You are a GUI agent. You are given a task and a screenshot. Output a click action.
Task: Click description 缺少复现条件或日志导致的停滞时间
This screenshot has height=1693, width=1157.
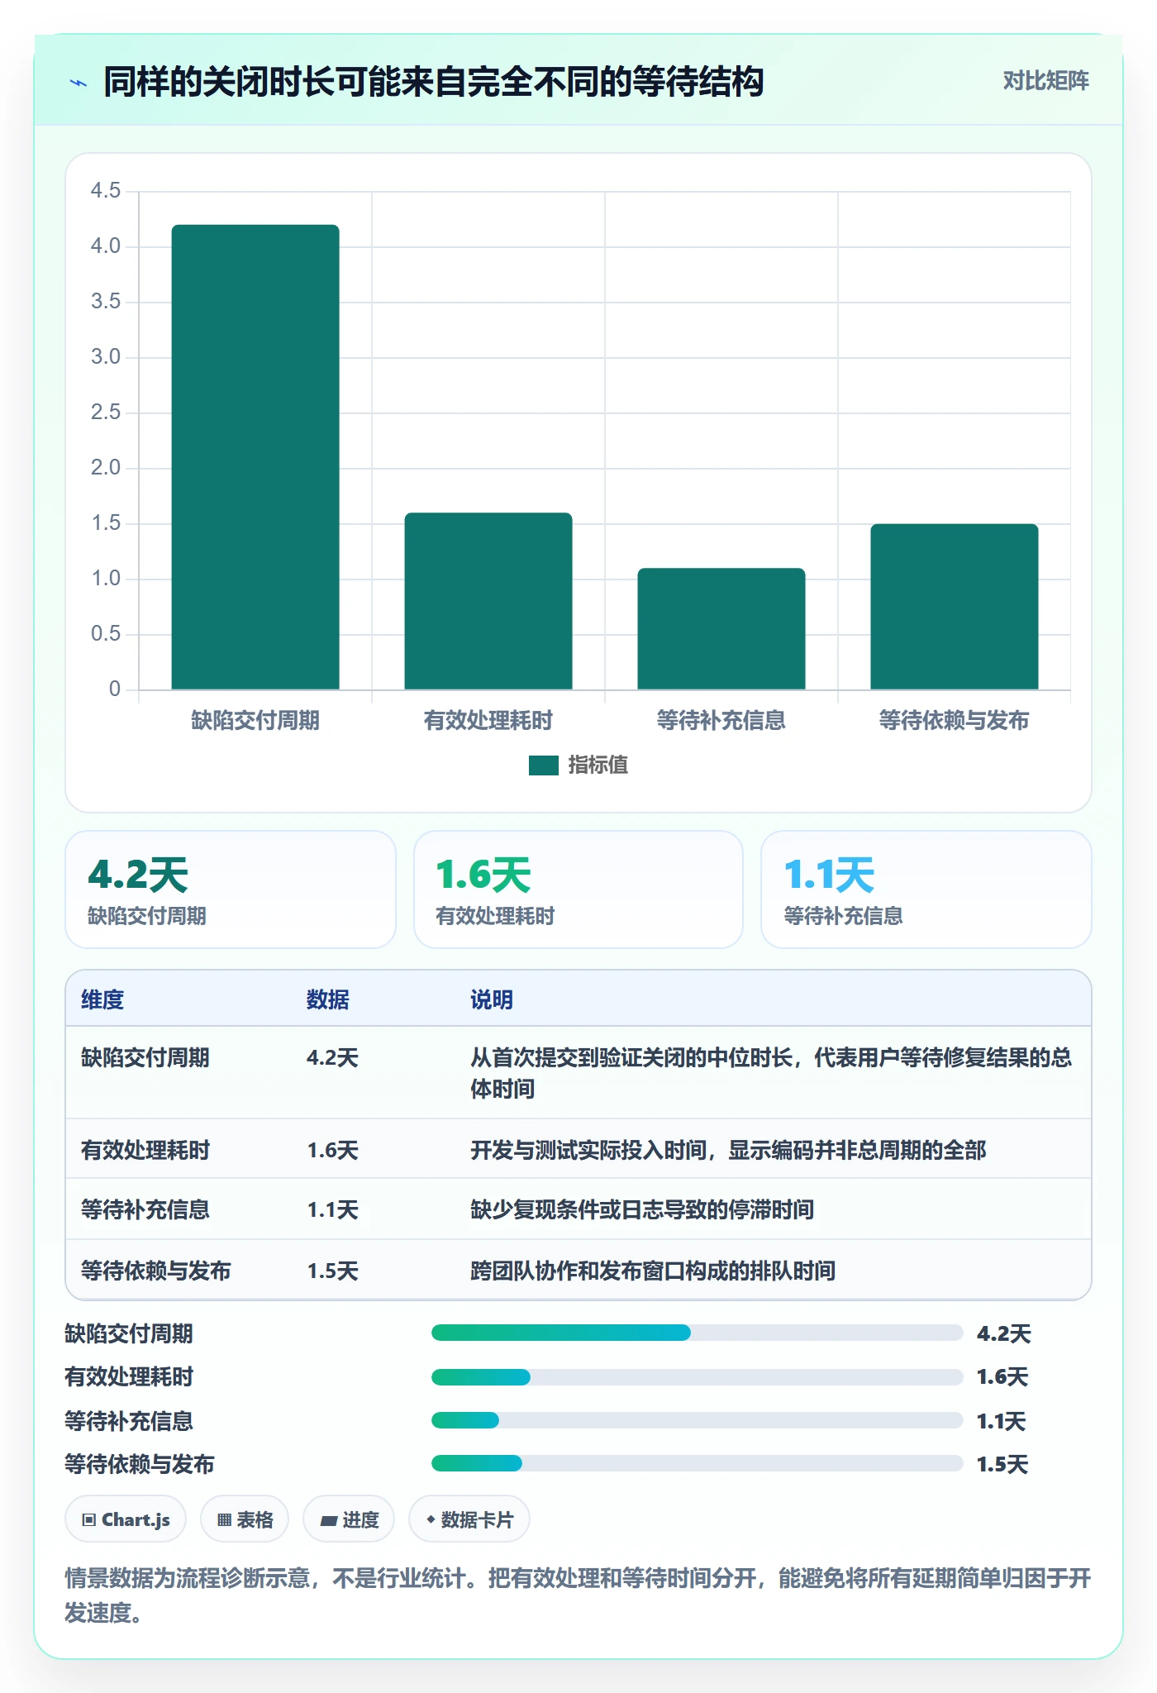tap(642, 1209)
